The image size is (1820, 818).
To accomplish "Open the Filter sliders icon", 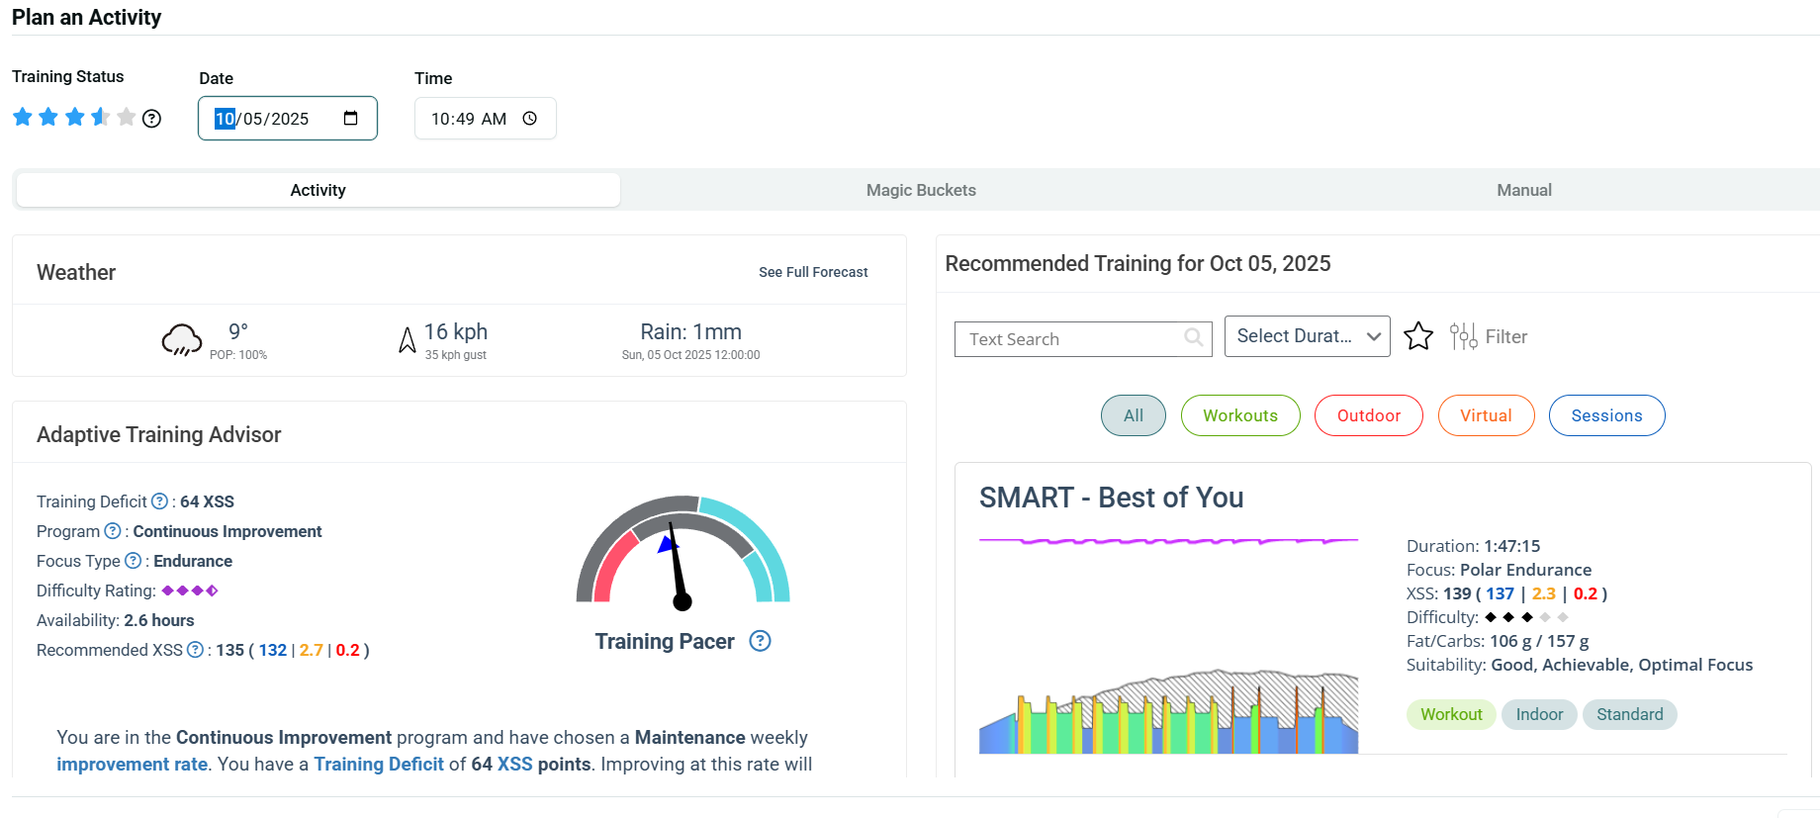I will [x=1463, y=336].
